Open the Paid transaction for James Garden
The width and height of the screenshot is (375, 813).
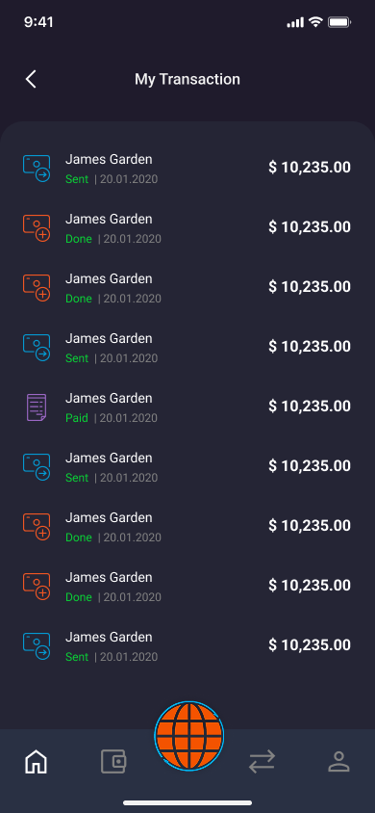click(x=187, y=407)
